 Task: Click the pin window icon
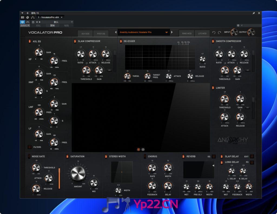click(x=254, y=13)
